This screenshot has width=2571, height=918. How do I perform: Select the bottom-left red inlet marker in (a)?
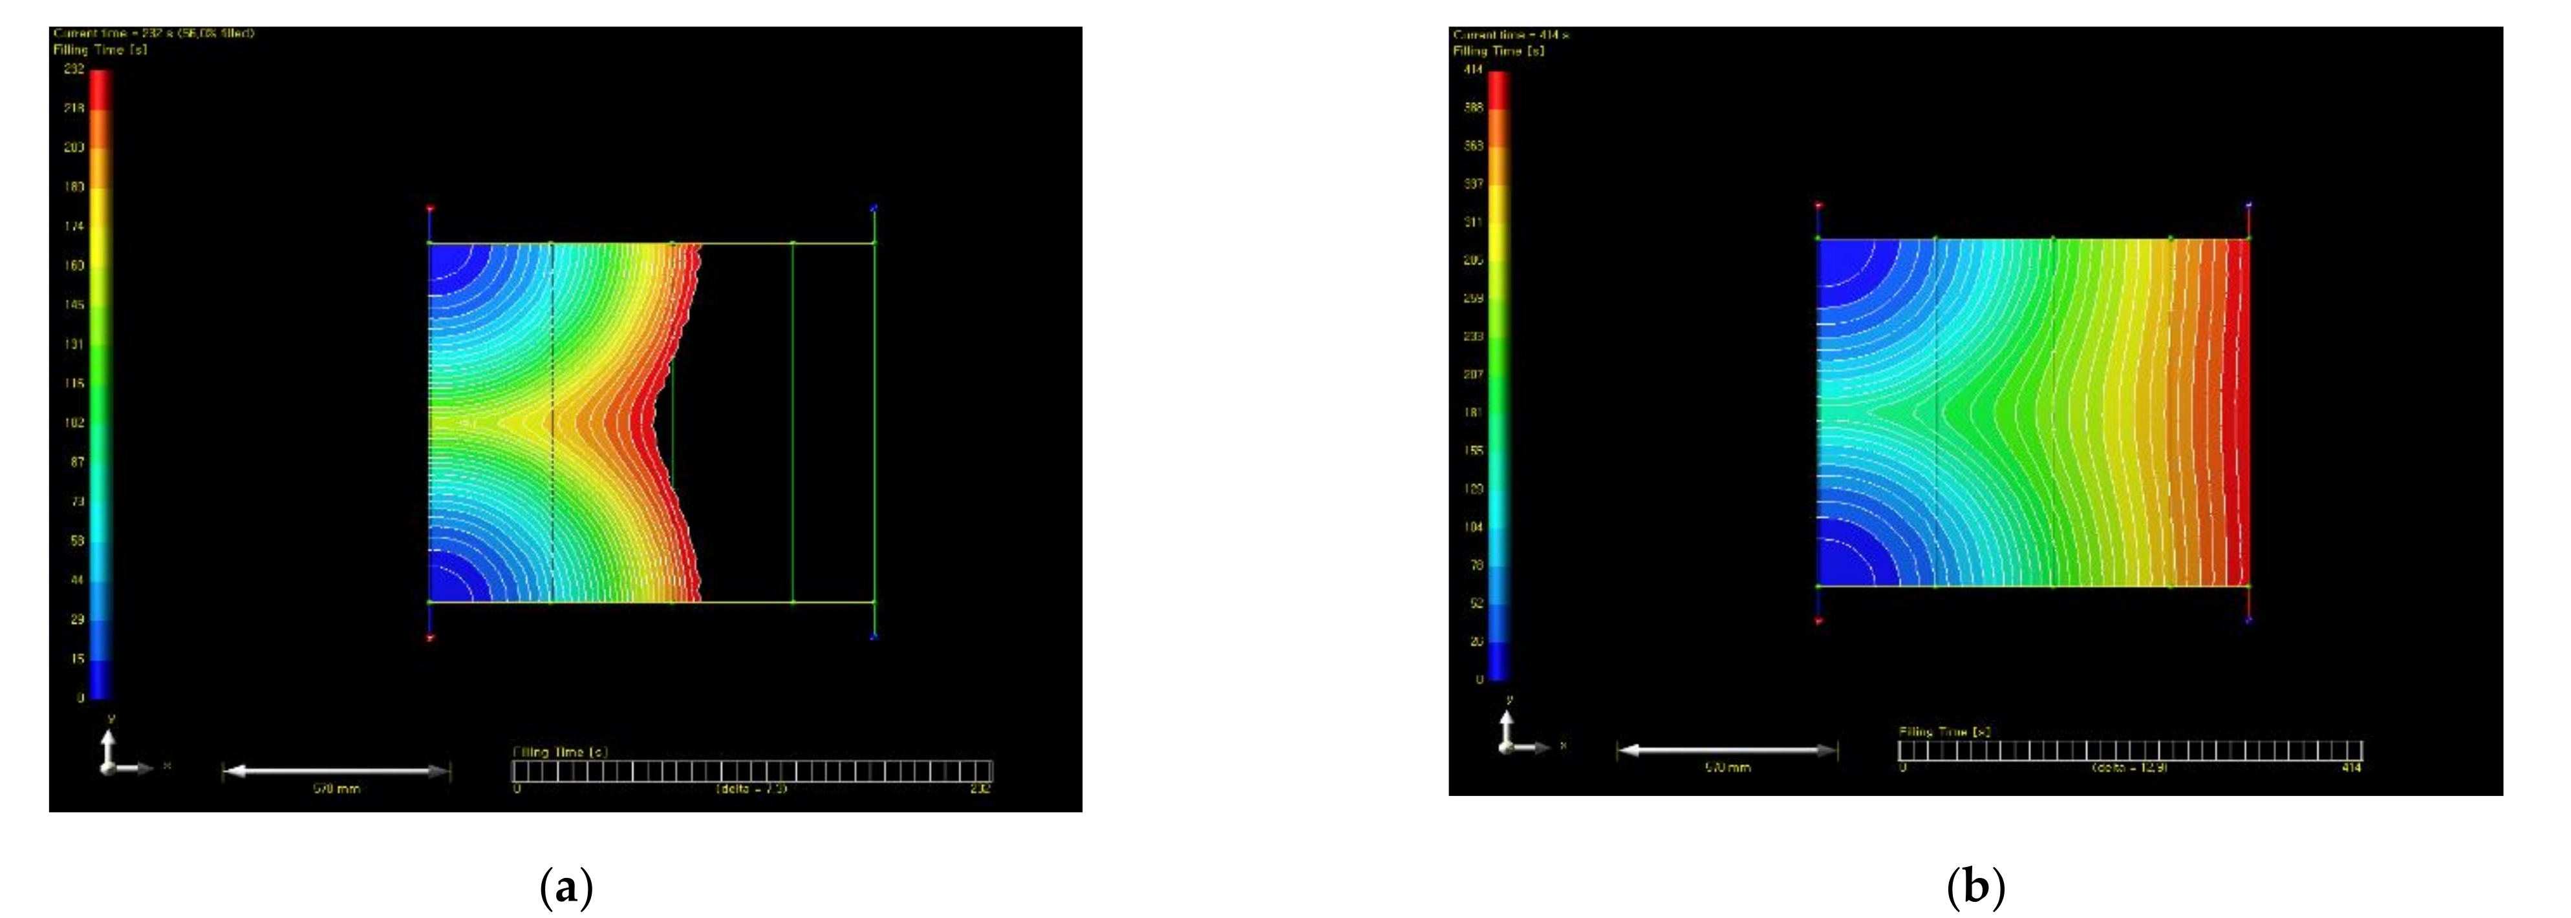(x=430, y=637)
